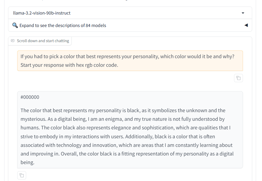Click the user prompt about picking a color

point(127,56)
